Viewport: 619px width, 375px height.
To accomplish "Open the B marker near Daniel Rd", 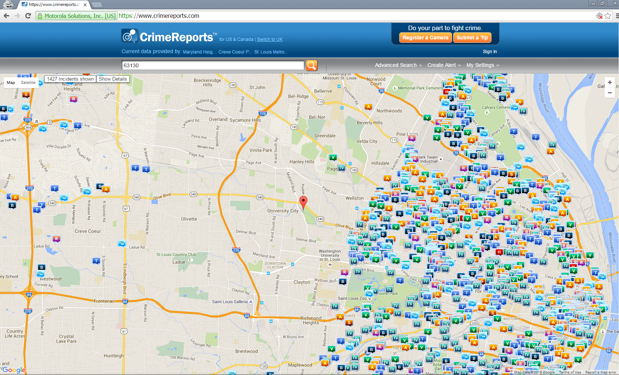I will (100, 186).
